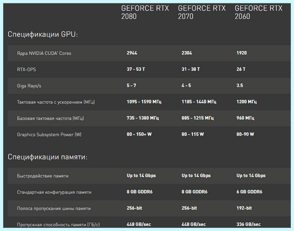Select the Giga Rays/s row label
This screenshot has height=231, width=294.
(x=29, y=86)
